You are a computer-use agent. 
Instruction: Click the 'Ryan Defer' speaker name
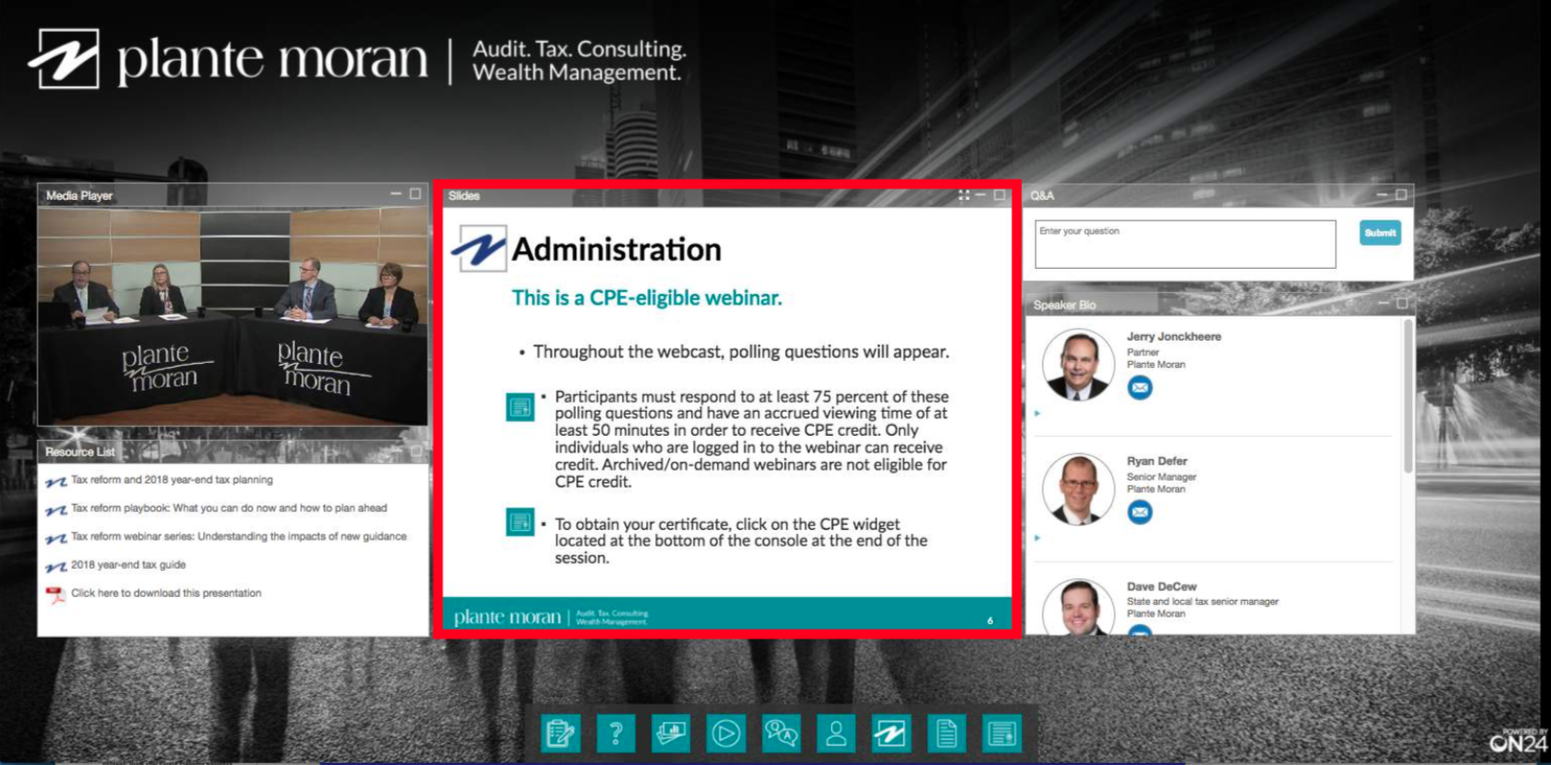1157,461
